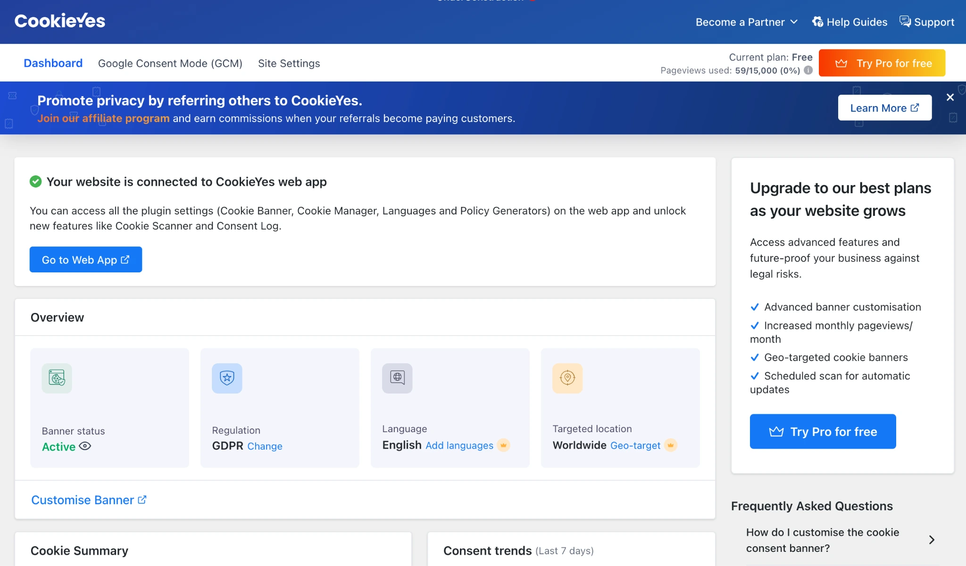
Task: Click the external link icon on Learn More
Action: [915, 107]
